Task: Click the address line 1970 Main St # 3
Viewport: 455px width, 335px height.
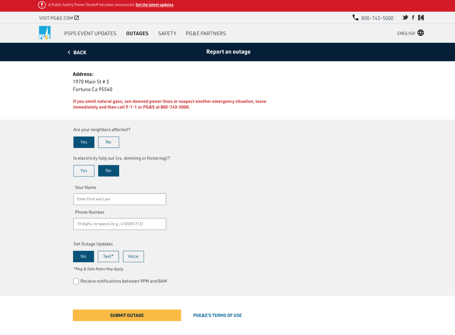Action: (91, 82)
